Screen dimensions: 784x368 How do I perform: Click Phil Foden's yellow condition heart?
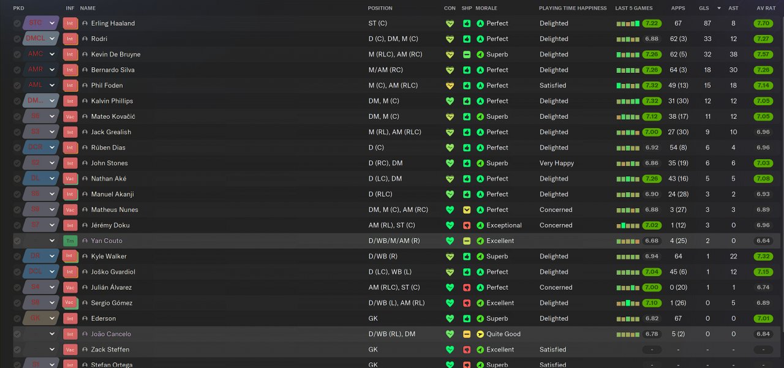[450, 86]
